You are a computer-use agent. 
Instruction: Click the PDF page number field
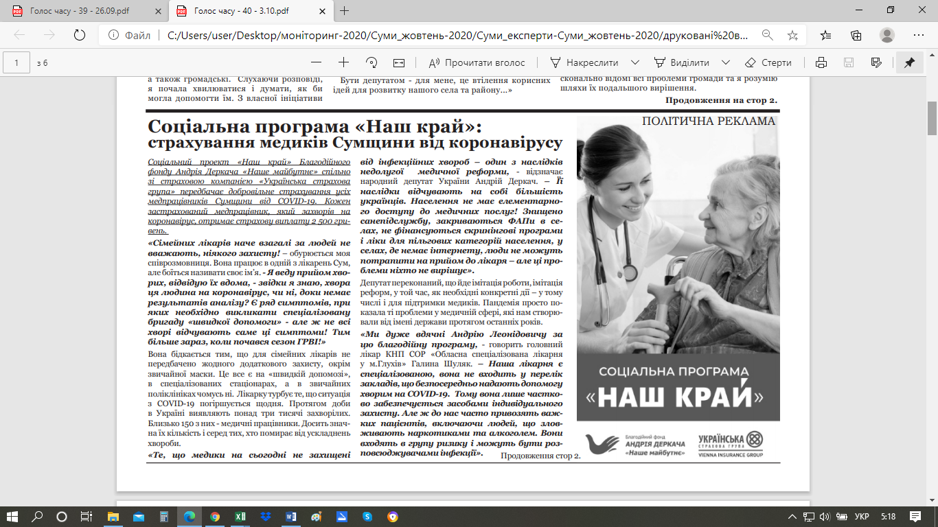pyautogui.click(x=16, y=62)
